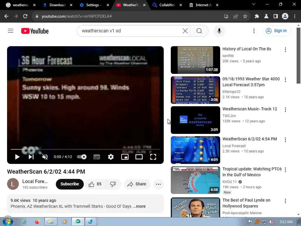The width and height of the screenshot is (301, 226).
Task: Open options for Best of Paul Lynde video
Action: (285, 201)
